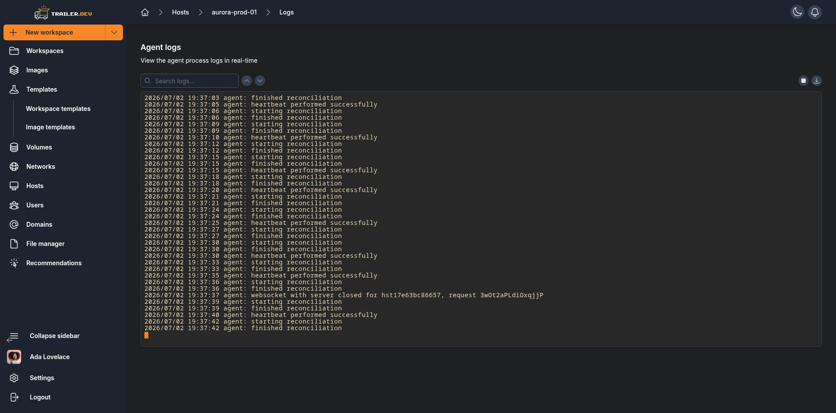Open Settings in the sidebar

click(42, 378)
